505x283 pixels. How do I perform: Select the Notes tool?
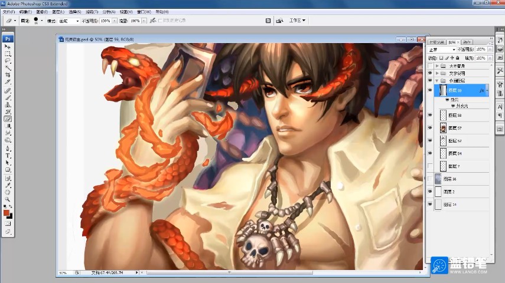tap(8, 178)
